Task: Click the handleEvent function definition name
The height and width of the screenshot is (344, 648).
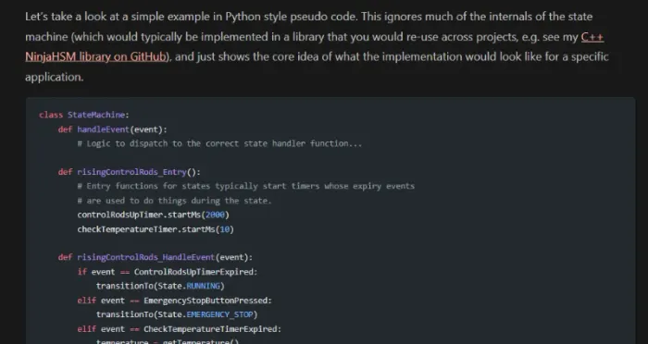Action: click(104, 129)
